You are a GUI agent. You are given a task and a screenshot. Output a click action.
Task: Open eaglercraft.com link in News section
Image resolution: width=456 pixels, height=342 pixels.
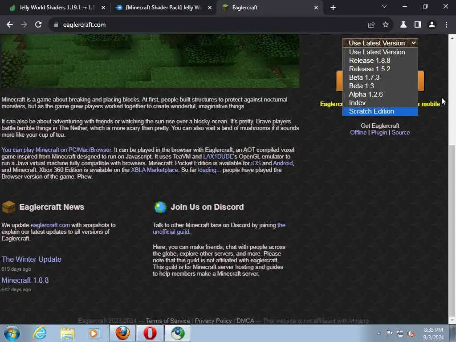[50, 225]
